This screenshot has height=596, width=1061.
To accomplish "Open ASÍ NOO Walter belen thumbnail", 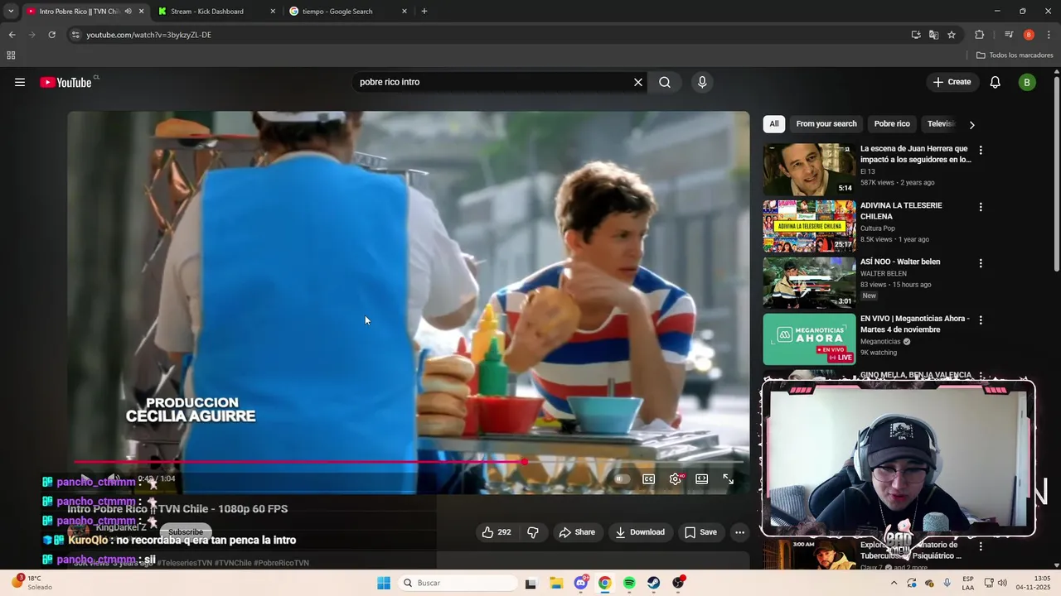I will point(809,282).
